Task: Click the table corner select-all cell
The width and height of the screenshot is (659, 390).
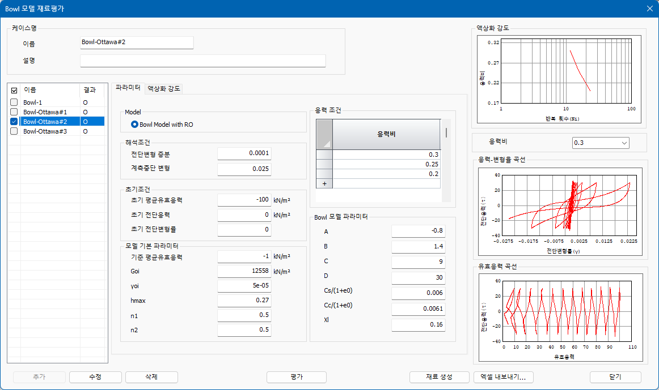Action: tap(324, 134)
